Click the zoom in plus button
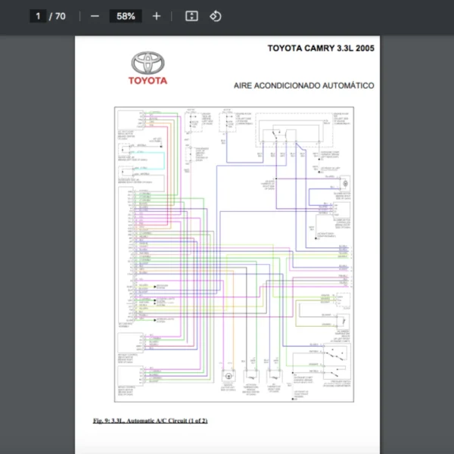This screenshot has height=454, width=454. (x=157, y=16)
